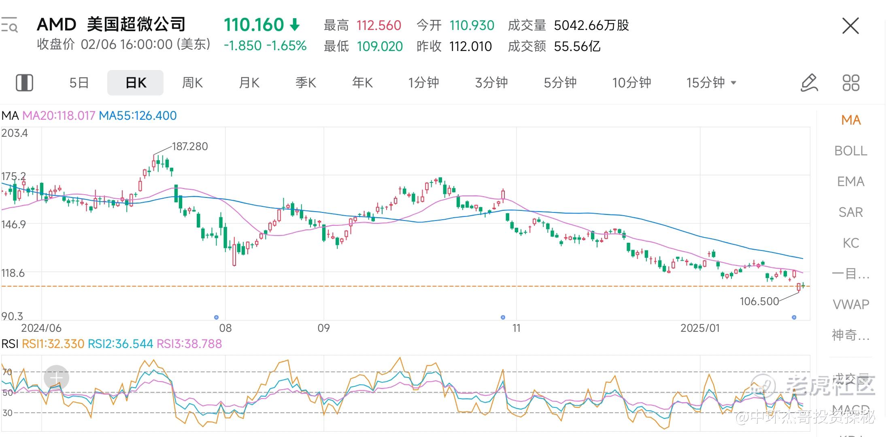Click the 收盘价 02/06 16:00:00 timestamp
893x437 pixels.
[x=123, y=44]
